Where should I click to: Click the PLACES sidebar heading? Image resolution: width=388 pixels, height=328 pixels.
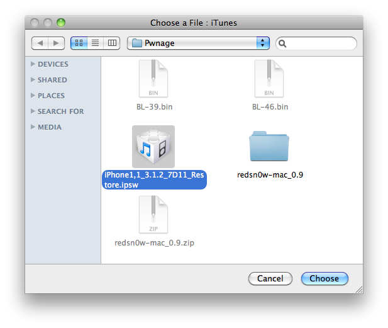51,96
